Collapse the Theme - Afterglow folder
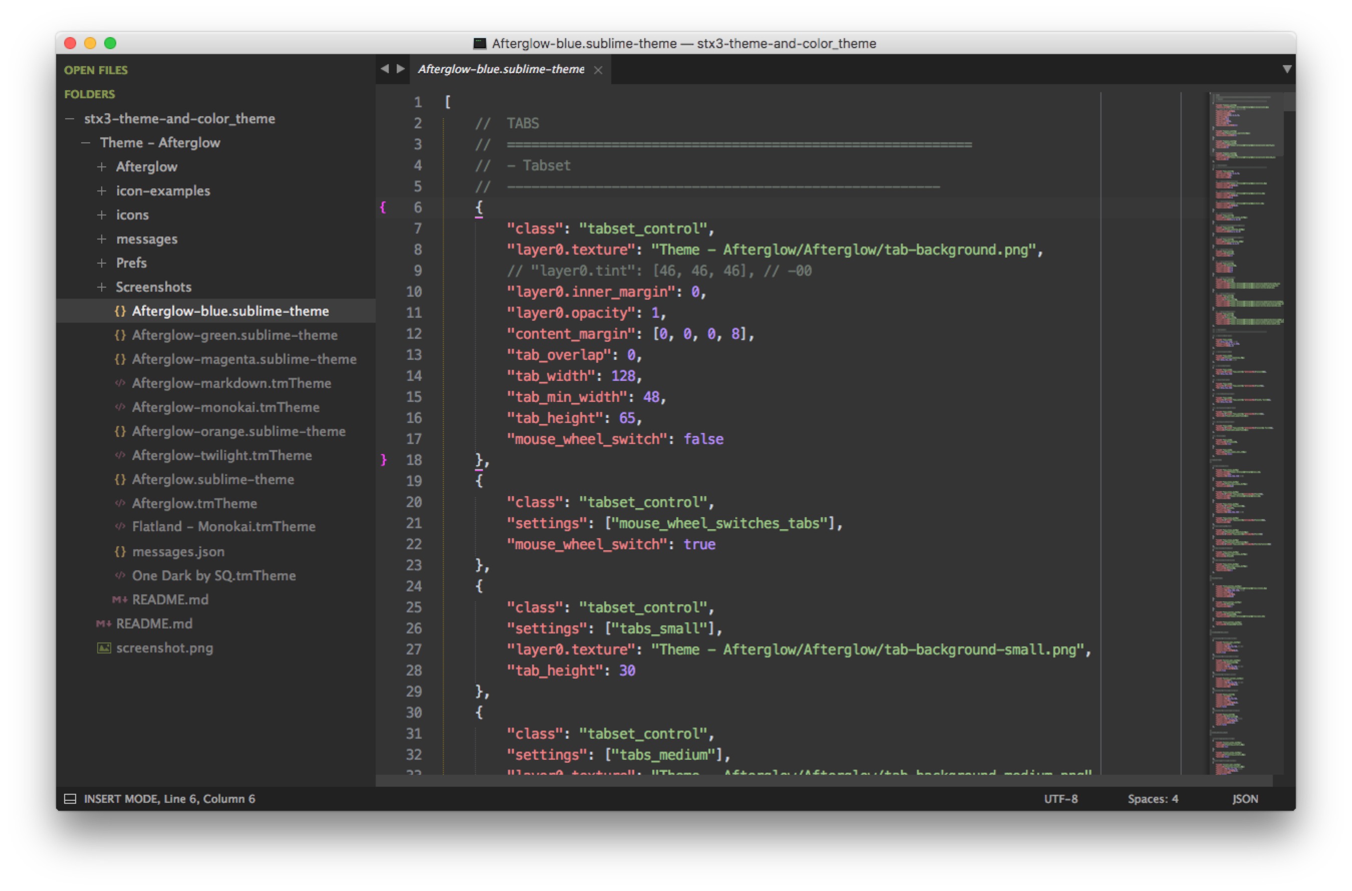 [x=86, y=143]
